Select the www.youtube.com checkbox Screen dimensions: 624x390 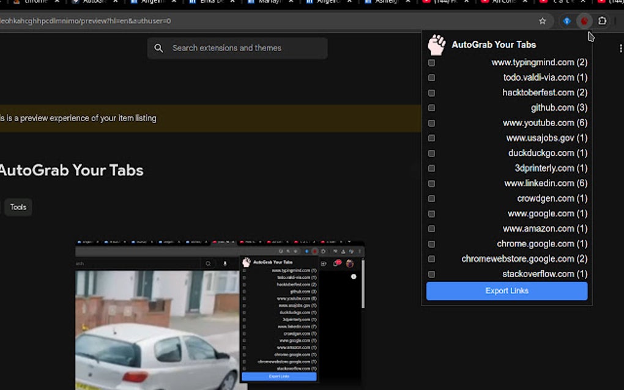click(x=431, y=123)
